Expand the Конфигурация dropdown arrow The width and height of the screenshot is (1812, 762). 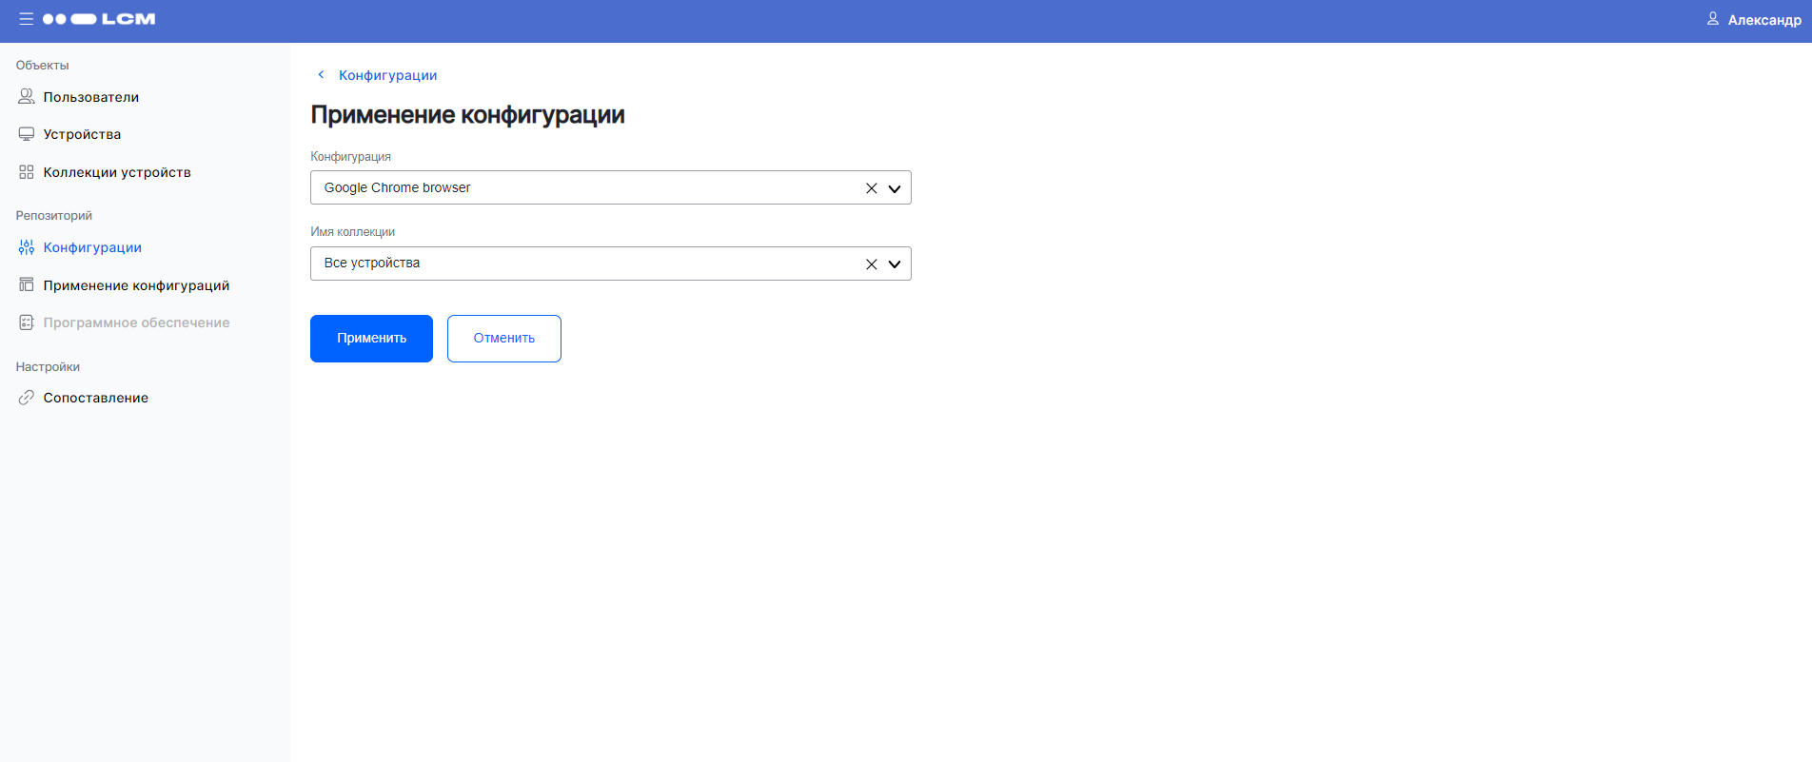coord(895,188)
